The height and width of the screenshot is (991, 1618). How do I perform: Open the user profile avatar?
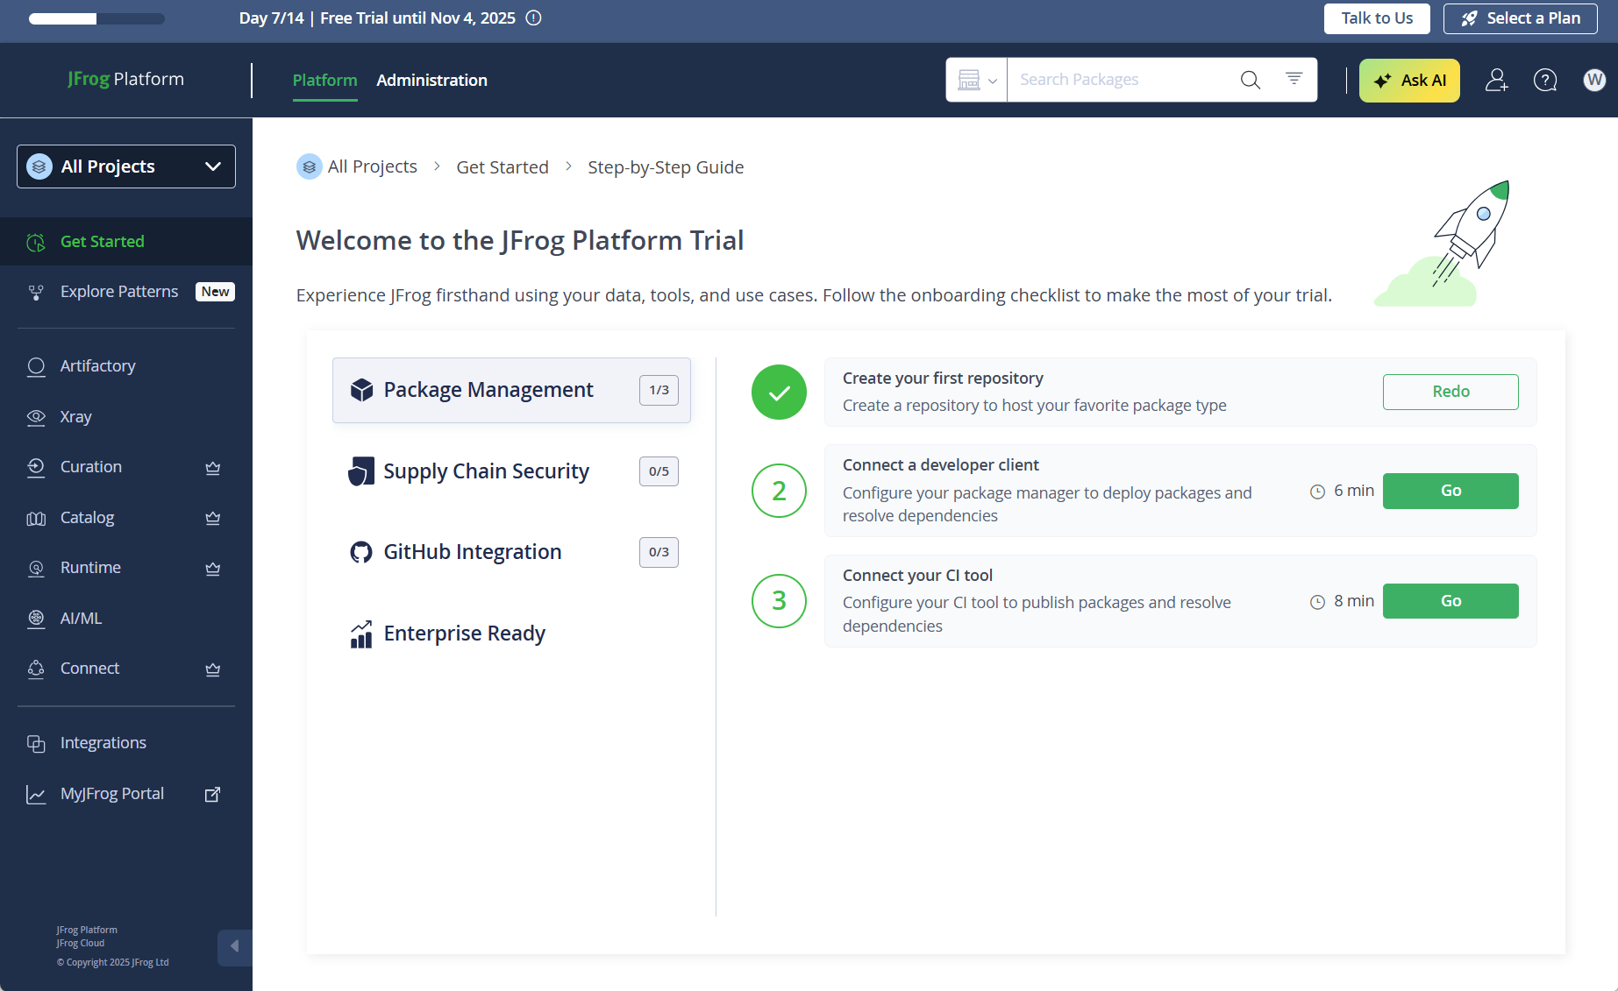tap(1593, 80)
